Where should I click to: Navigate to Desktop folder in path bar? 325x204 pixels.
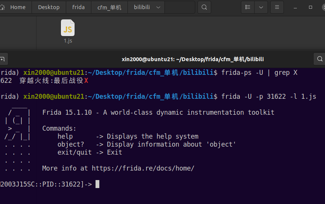pyautogui.click(x=49, y=7)
